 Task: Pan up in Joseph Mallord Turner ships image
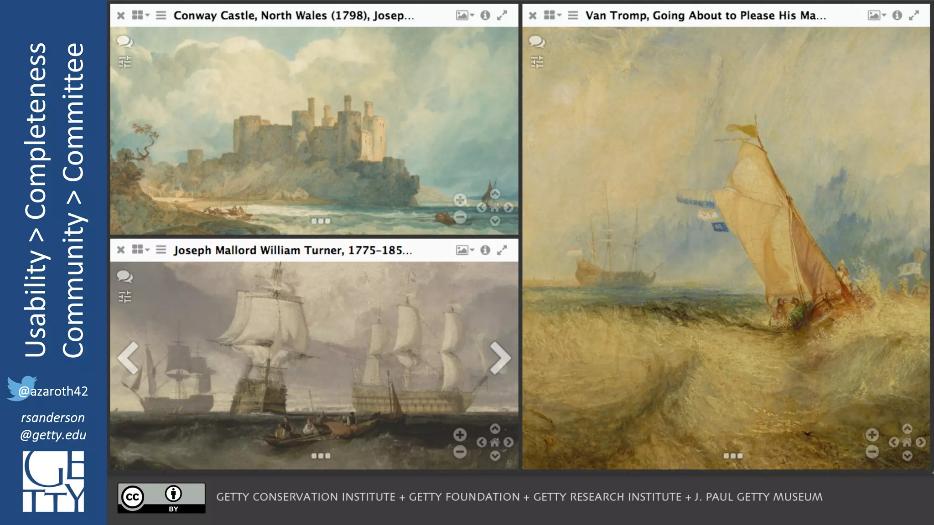[x=495, y=429]
